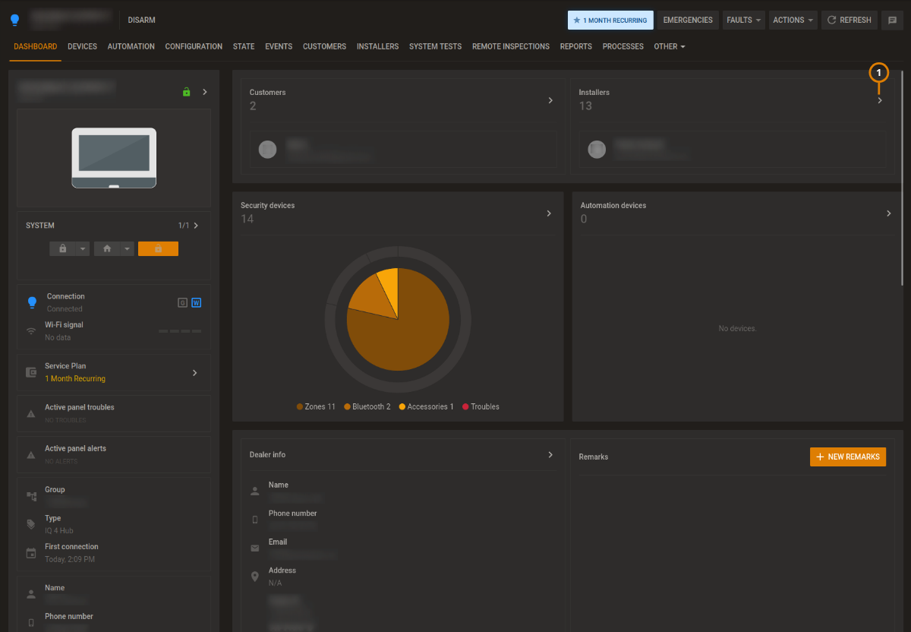The width and height of the screenshot is (911, 632).
Task: Click the blue W Wi-Fi connection indicator
Action: point(196,302)
